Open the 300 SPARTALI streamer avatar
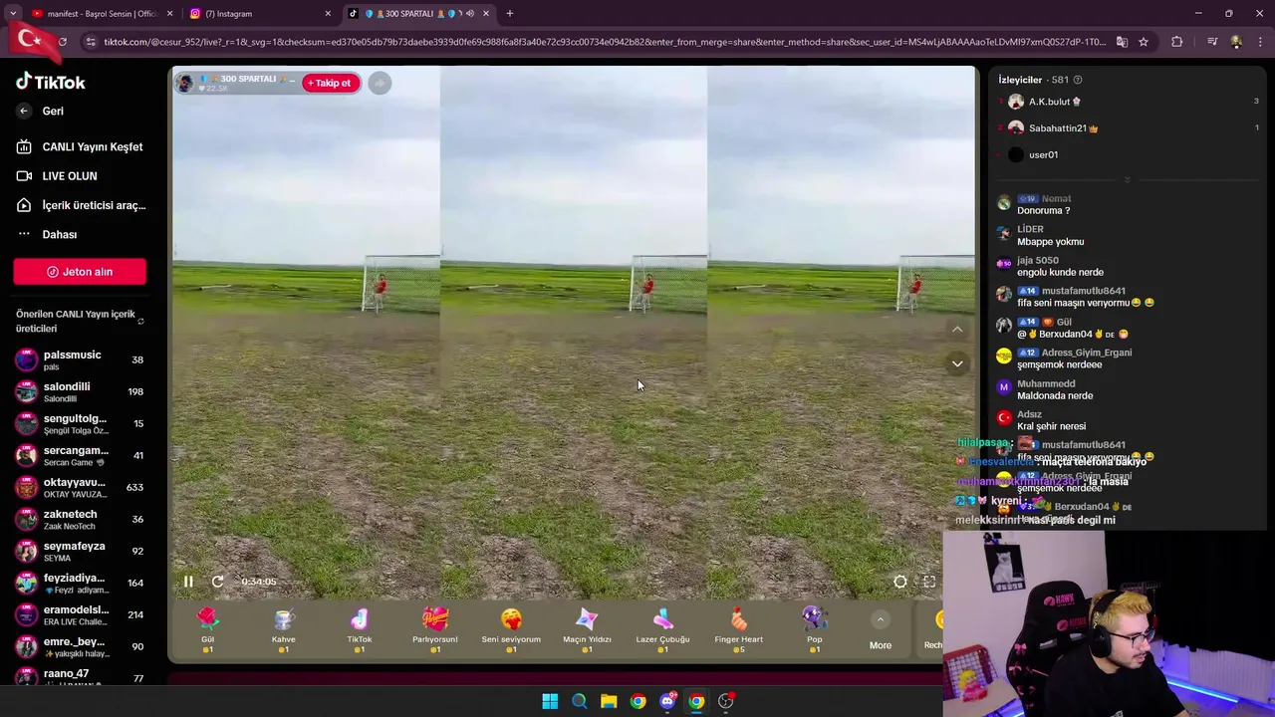The image size is (1275, 717). [185, 83]
